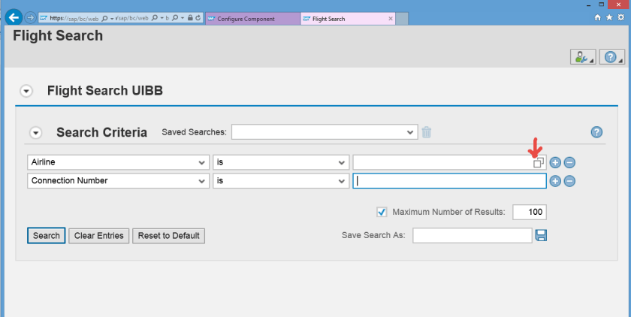Click the value help icon in Airline field
The image size is (631, 317).
538,163
